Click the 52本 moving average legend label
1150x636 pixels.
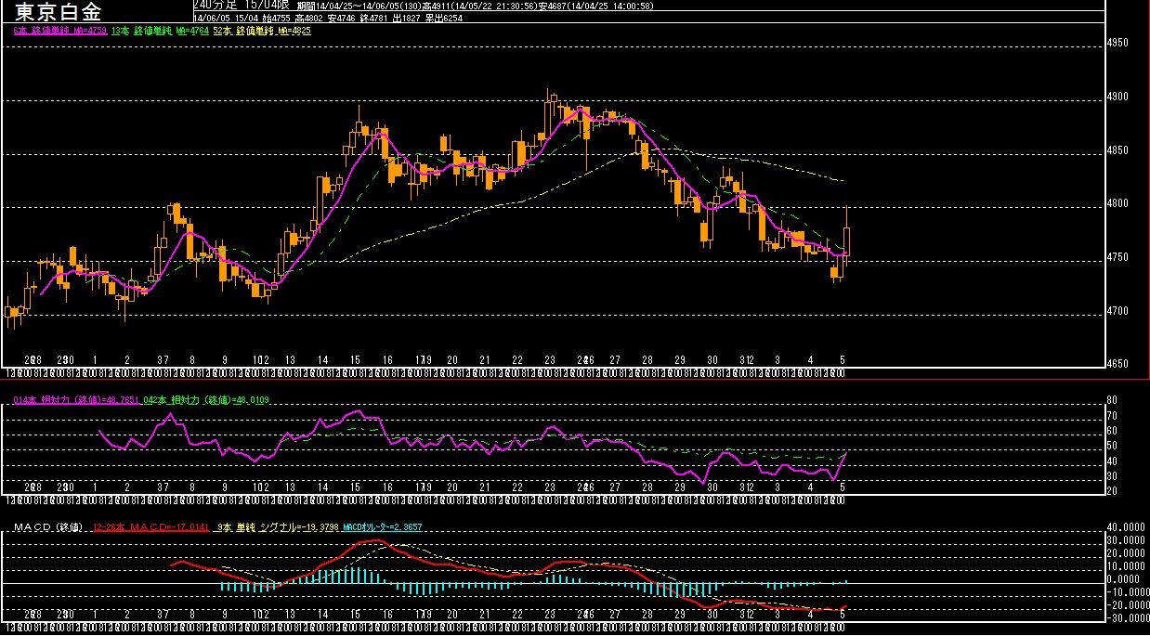click(262, 31)
